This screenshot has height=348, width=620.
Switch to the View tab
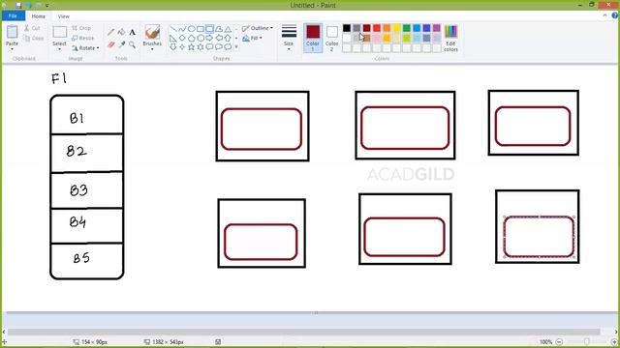[x=64, y=16]
